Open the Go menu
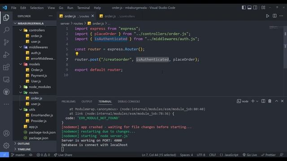The height and width of the screenshot is (161, 287). 61,8
